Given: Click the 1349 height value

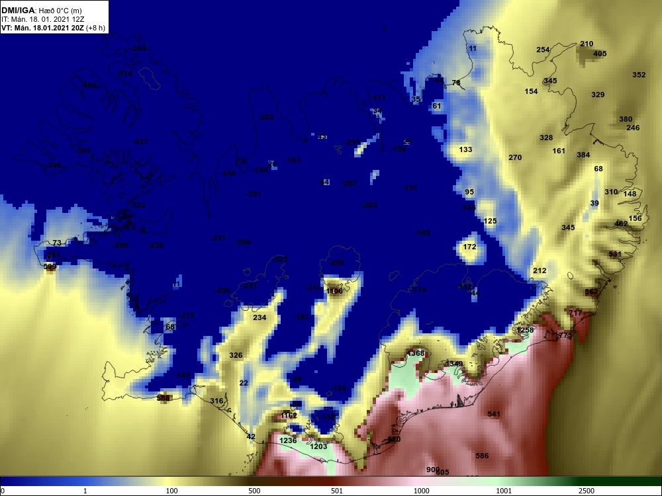Looking at the screenshot, I should point(454,364).
